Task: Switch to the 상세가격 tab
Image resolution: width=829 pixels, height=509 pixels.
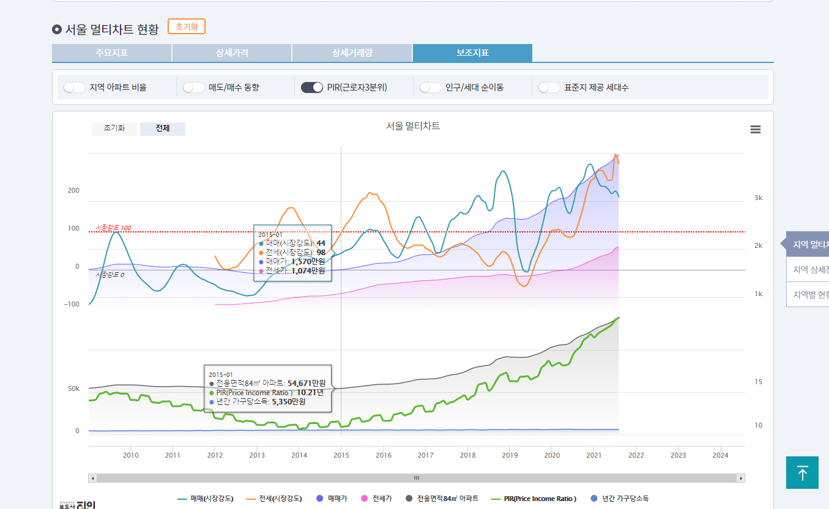Action: point(232,53)
